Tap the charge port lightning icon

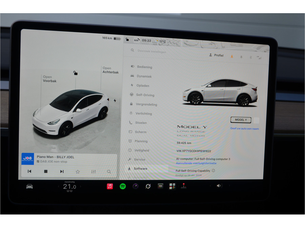pyautogui.click(x=115, y=100)
